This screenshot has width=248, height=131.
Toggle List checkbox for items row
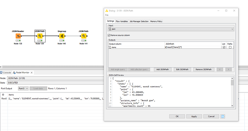point(224,47)
